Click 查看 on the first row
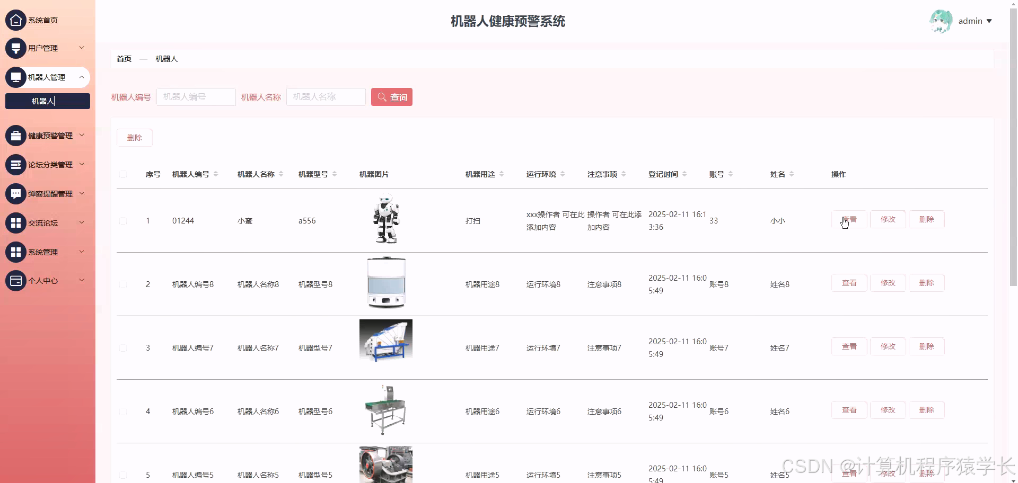This screenshot has height=483, width=1018. (849, 219)
